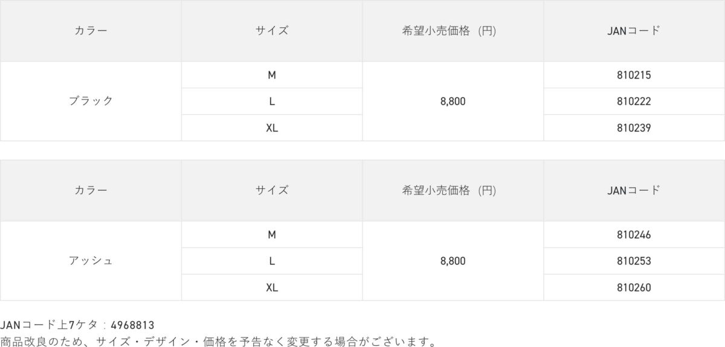725x347 pixels.
Task: Select JAN code 810239
Action: click(x=634, y=128)
